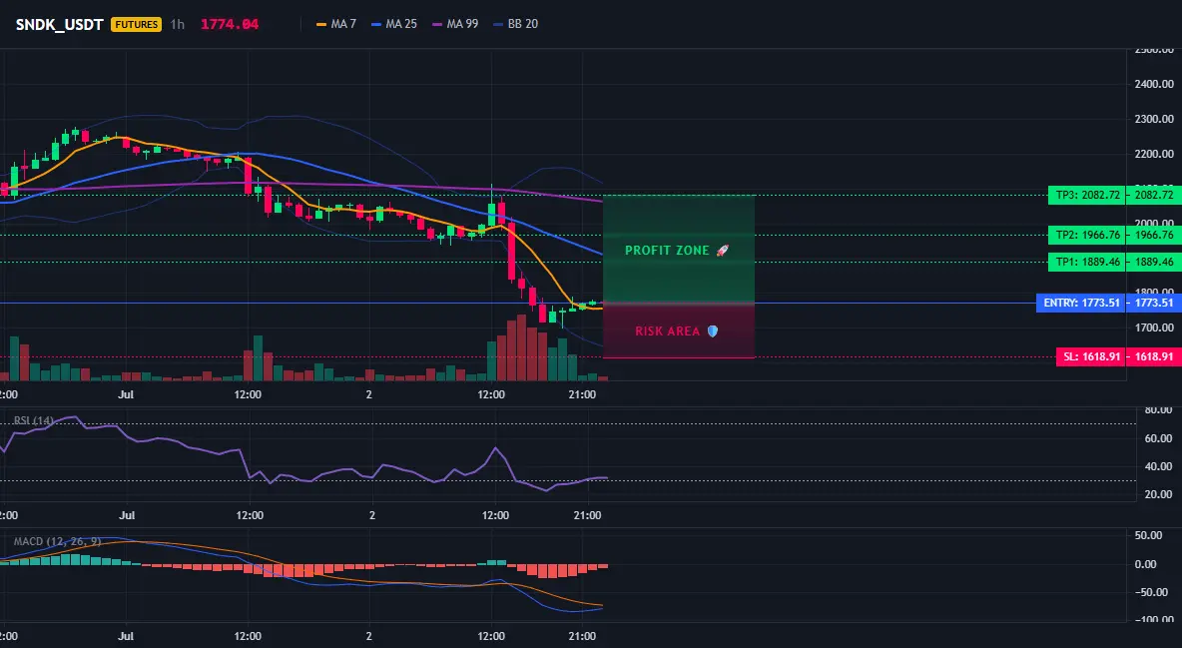
Task: Toggle the MA 7 legend entry
Action: [336, 24]
